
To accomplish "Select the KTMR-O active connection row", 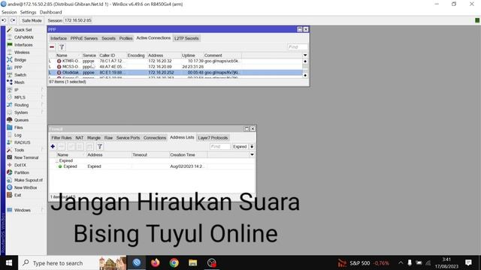I will (175, 61).
